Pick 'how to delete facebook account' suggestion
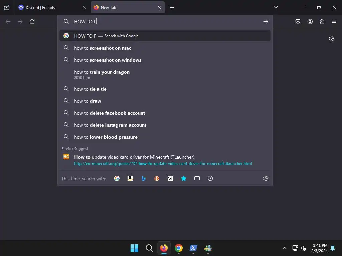 [165, 113]
